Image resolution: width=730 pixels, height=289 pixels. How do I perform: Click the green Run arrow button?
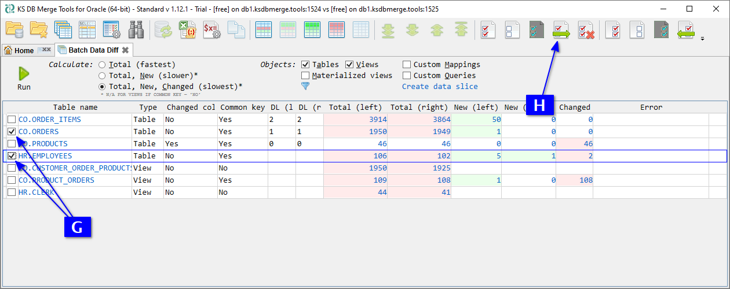click(24, 73)
